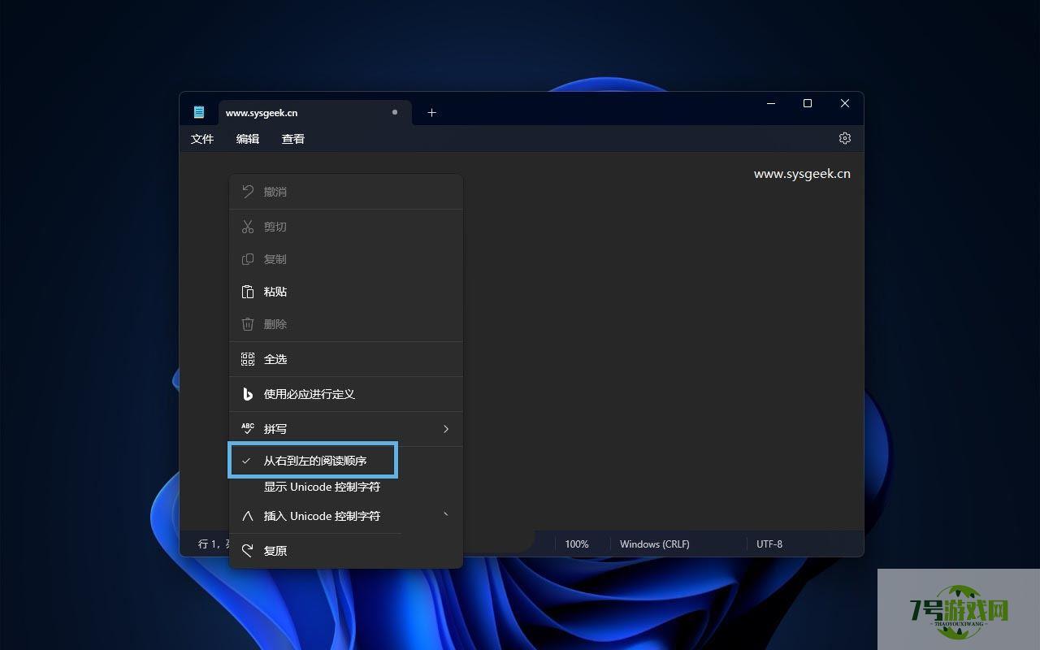Click the select-all icon beside 全选
Screen dimensions: 1040x650
tap(248, 359)
